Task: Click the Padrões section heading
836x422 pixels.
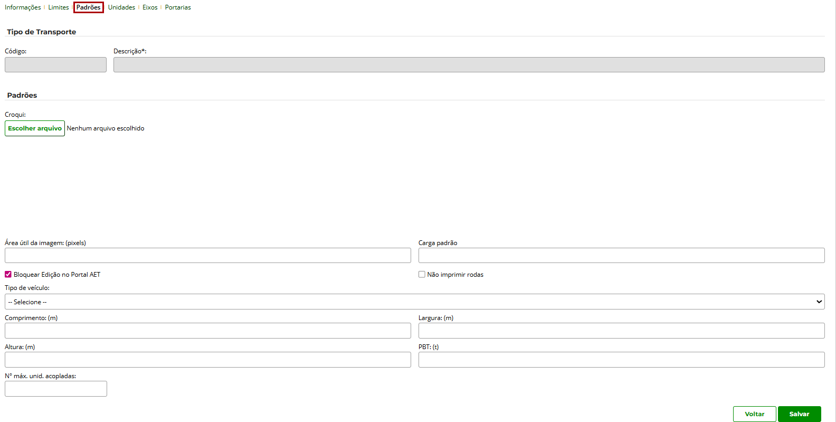Action: [22, 95]
